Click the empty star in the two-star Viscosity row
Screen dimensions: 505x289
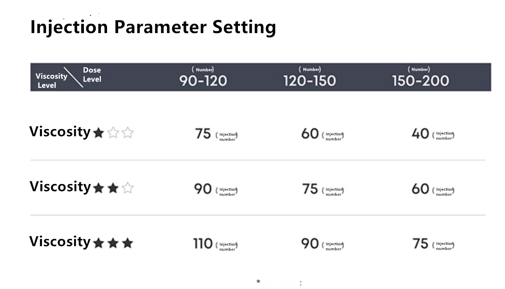(x=128, y=188)
